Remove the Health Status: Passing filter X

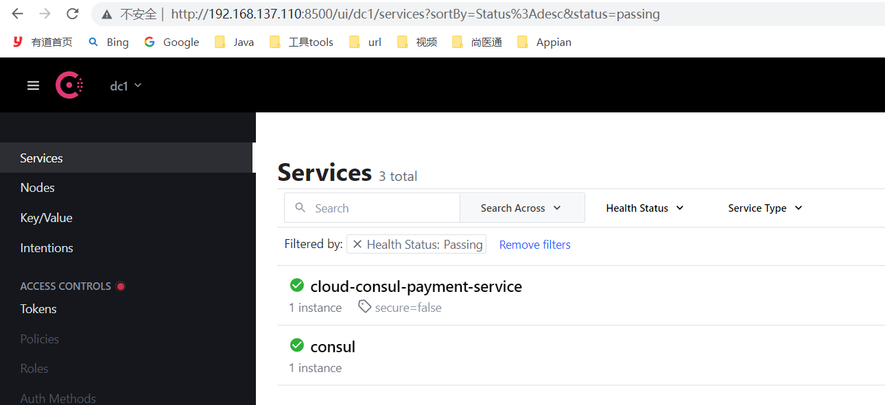tap(357, 244)
